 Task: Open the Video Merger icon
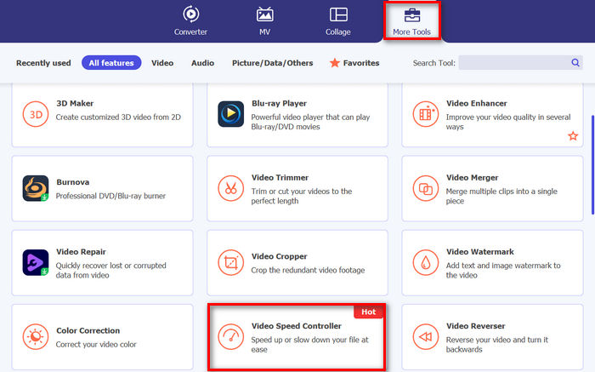pyautogui.click(x=425, y=188)
